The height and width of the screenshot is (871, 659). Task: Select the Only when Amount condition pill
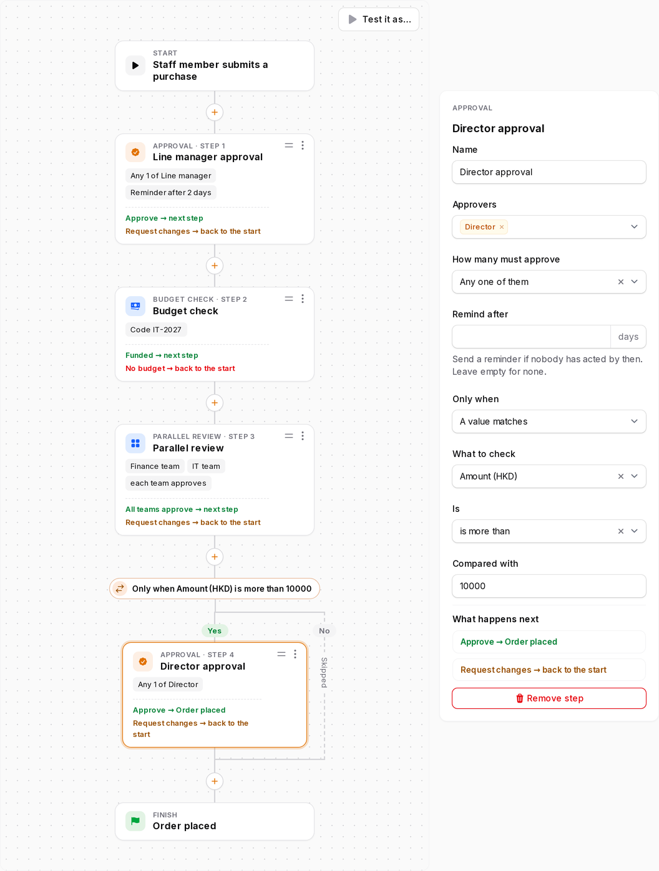(215, 589)
